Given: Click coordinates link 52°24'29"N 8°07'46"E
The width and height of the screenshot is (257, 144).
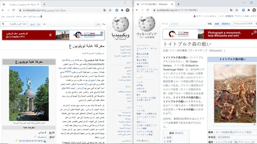Looking at the screenshot, I should (31, 141).
